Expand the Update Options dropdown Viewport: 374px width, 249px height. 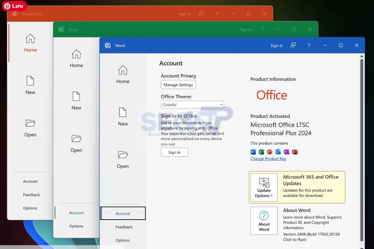coord(264,187)
